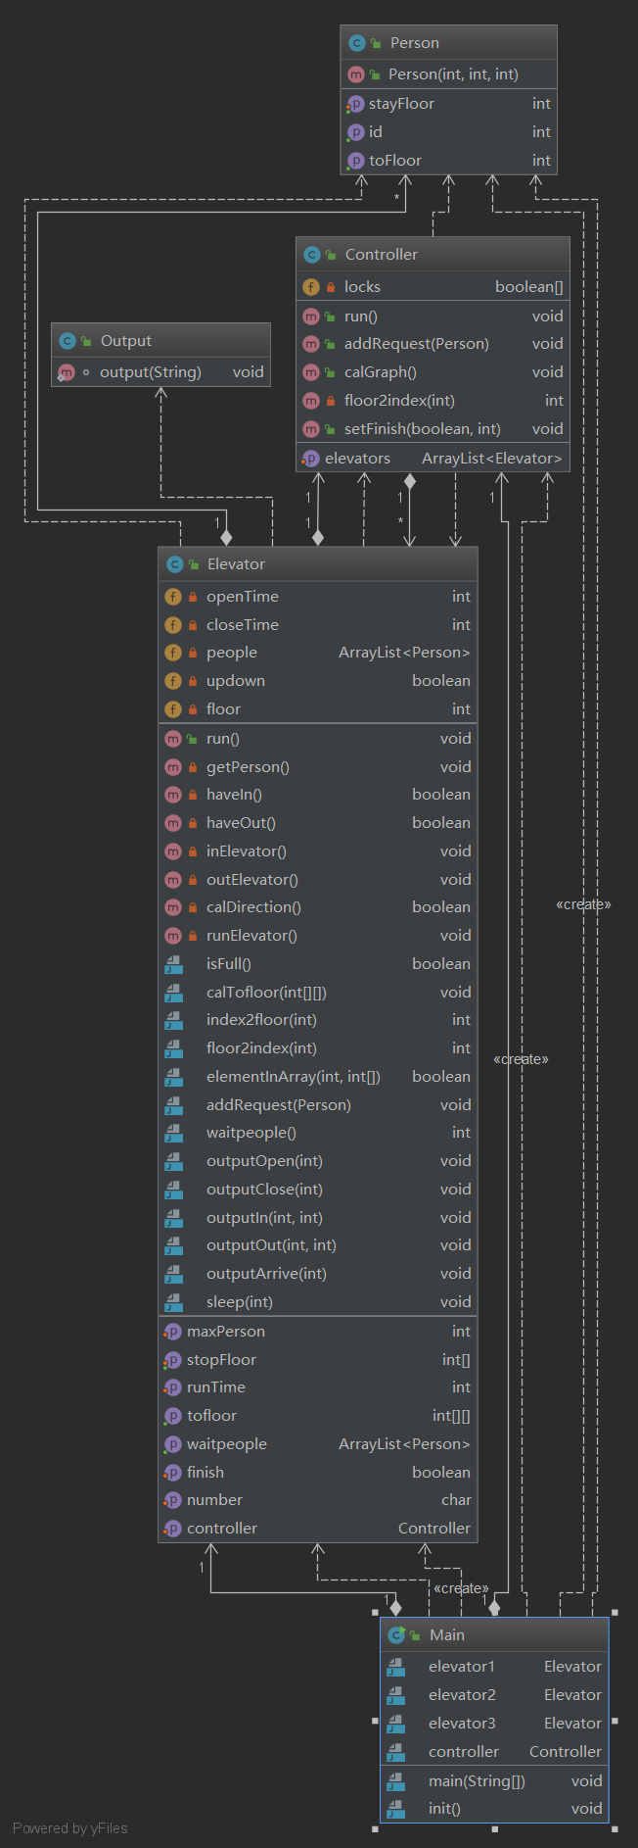Click the static icon beside isFull()
The width and height of the screenshot is (638, 1848).
point(174,964)
